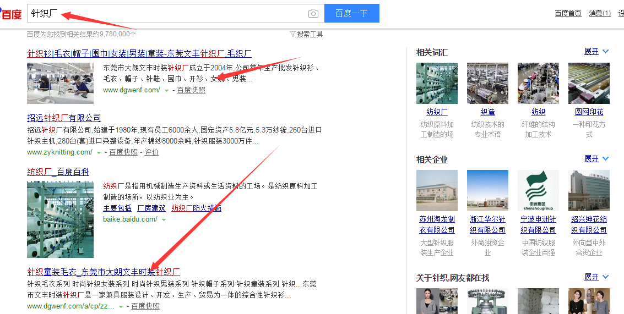Viewport: 624px width, 314px height.
Task: Click the 厂房建筑 sublink
Action: 151,208
